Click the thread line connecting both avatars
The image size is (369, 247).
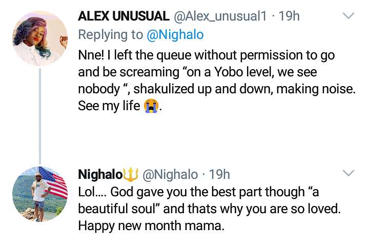click(x=40, y=113)
